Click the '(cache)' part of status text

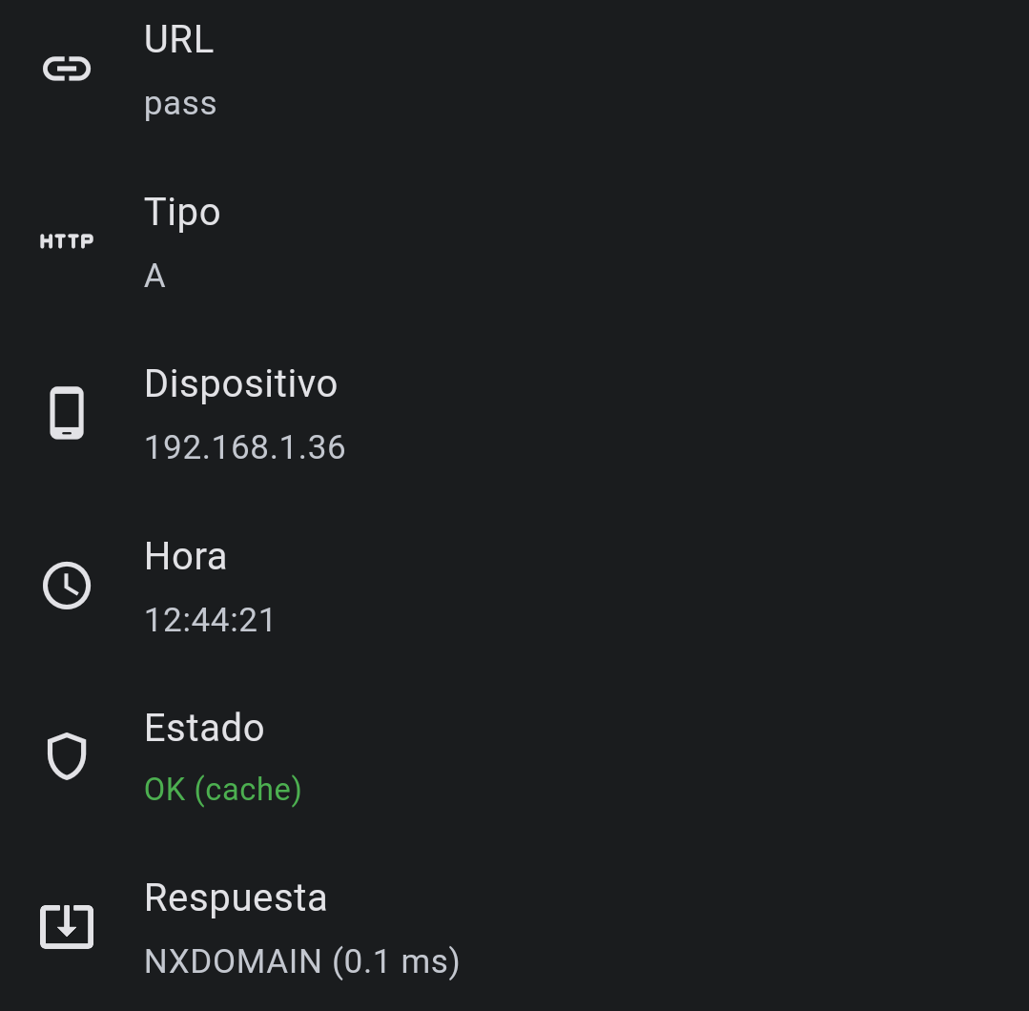(x=248, y=790)
